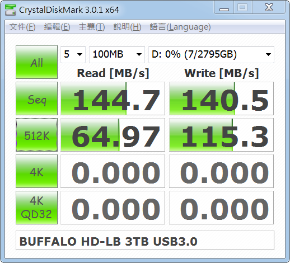Click the Write [MB/s] column header
This screenshot has height=263, width=290.
[222, 73]
